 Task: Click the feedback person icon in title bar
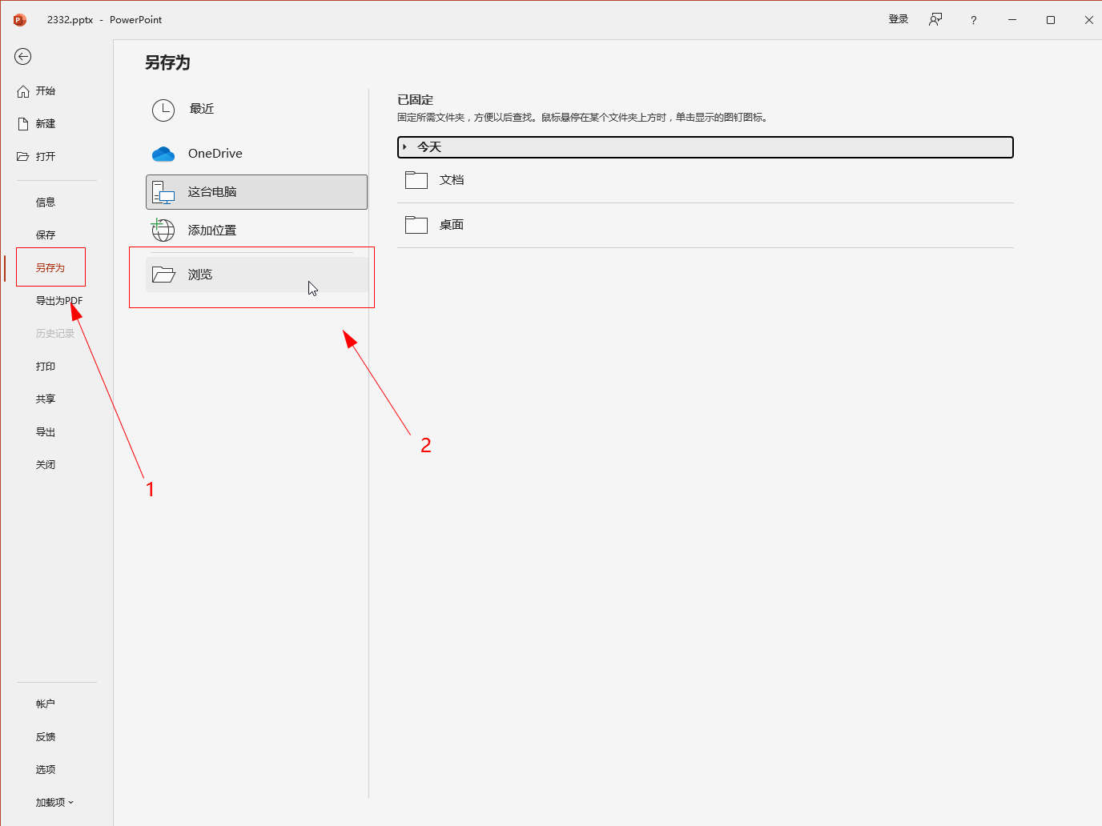click(935, 20)
